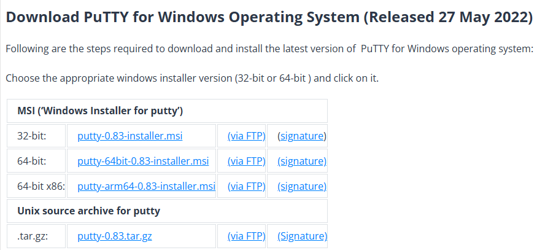Click the 64-bit x86 label cell
This screenshot has height=250, width=545.
coord(42,186)
